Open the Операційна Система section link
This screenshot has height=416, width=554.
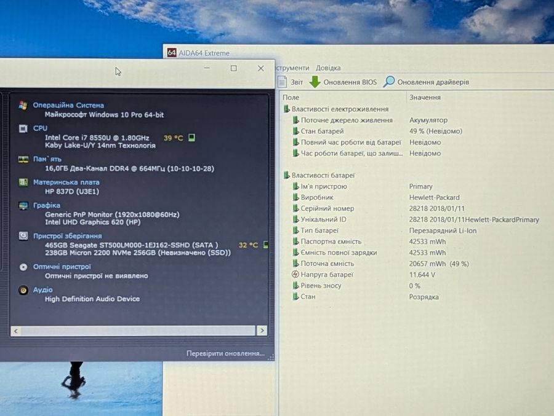click(68, 105)
